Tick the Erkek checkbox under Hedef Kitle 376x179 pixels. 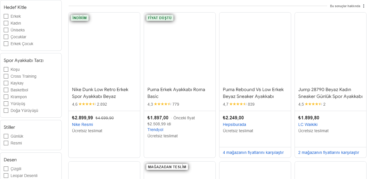pyautogui.click(x=6, y=16)
